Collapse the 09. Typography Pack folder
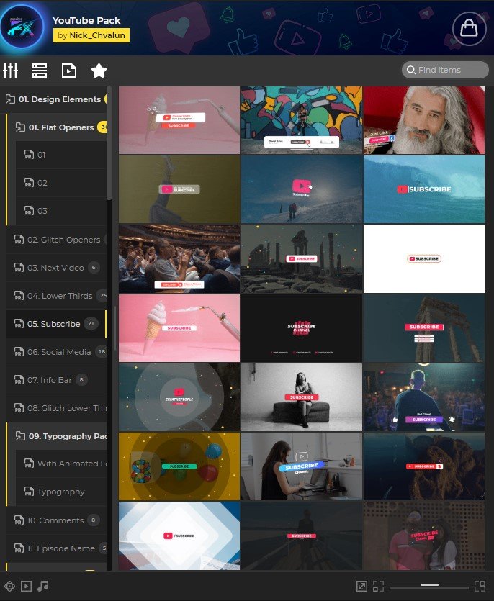This screenshot has width=494, height=601. pyautogui.click(x=20, y=436)
